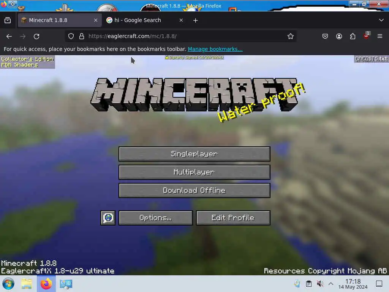The image size is (389, 292).
Task: Open File Explorer folder from the taskbar
Action: [27, 284]
